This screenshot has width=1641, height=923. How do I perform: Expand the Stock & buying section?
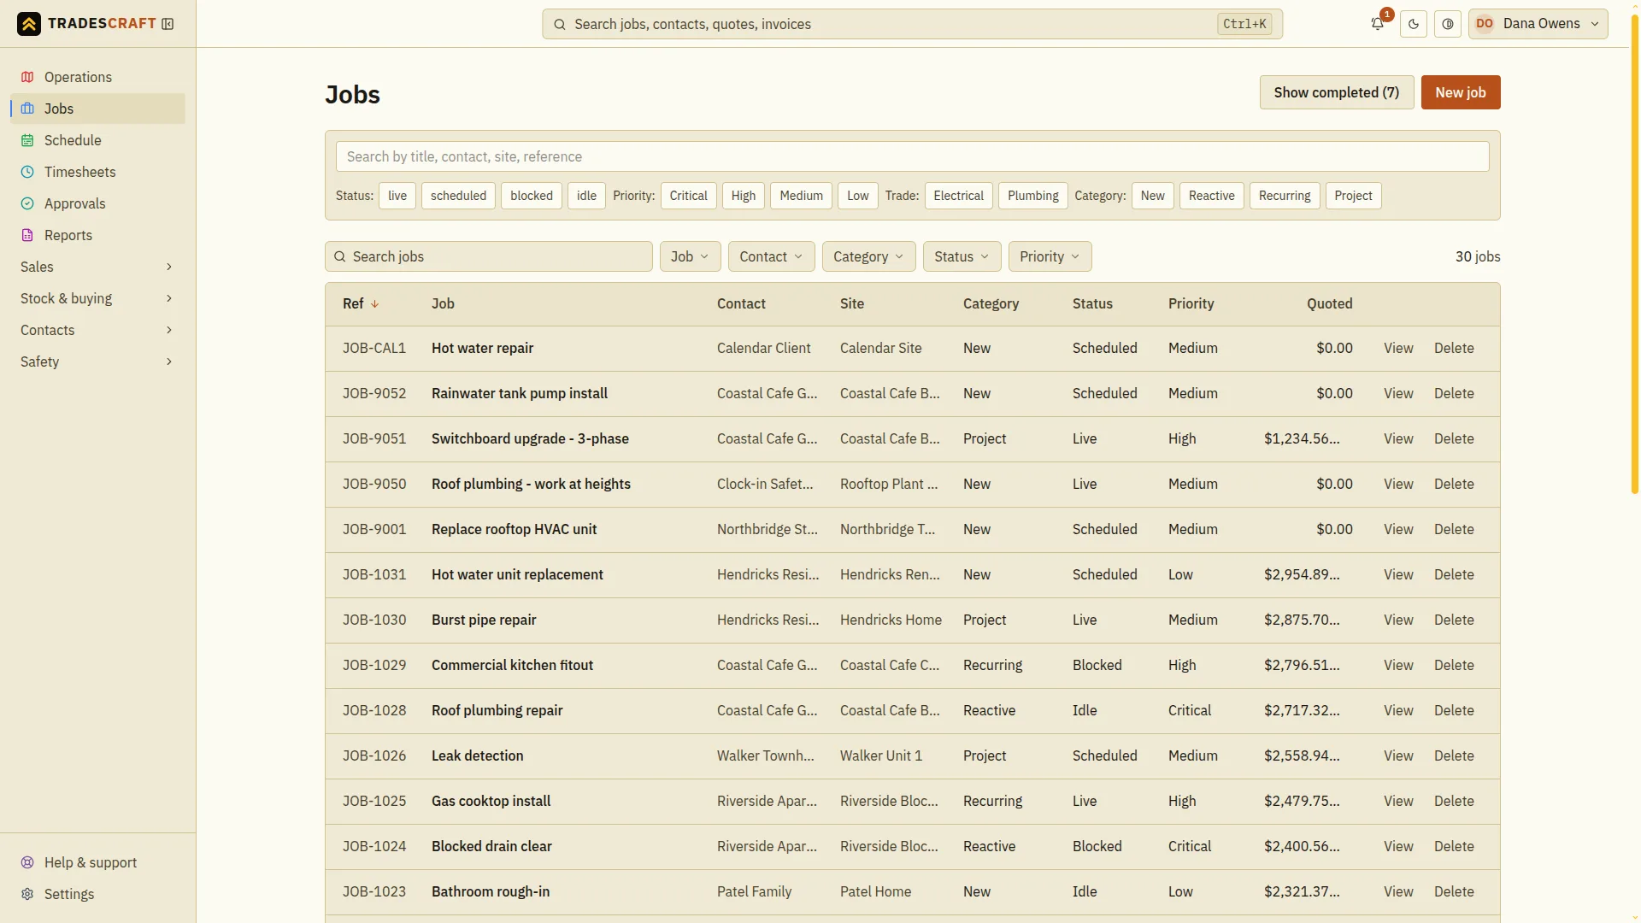97,298
